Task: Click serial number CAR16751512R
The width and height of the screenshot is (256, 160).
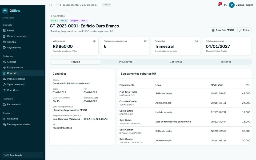Action: (x=218, y=141)
